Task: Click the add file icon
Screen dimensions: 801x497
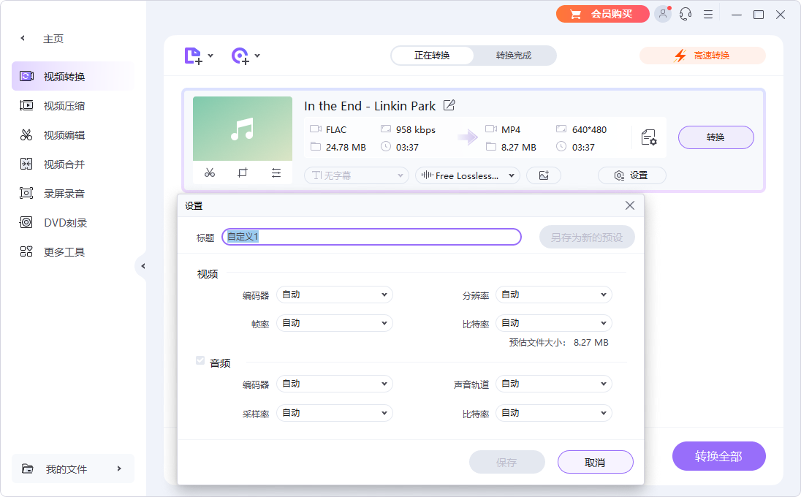Action: (x=194, y=55)
